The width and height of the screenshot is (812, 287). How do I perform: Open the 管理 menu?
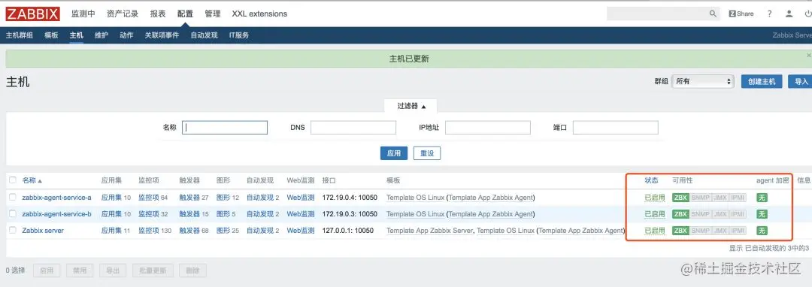212,14
